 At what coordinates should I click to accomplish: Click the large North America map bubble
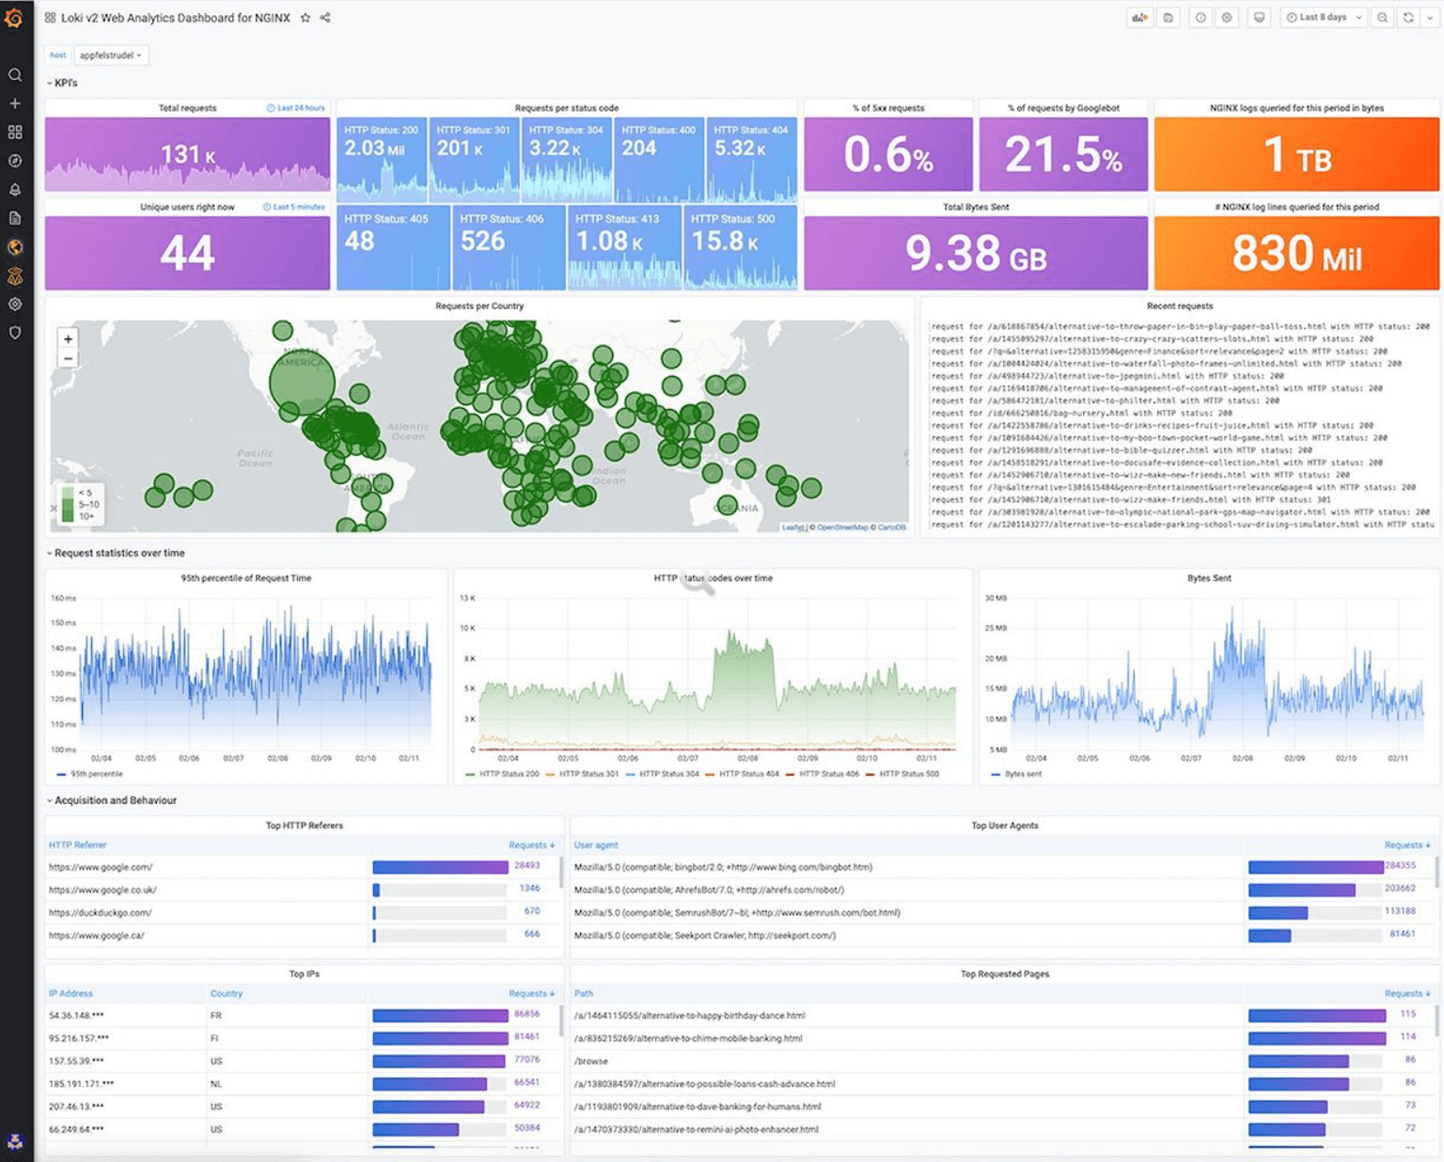(x=302, y=383)
